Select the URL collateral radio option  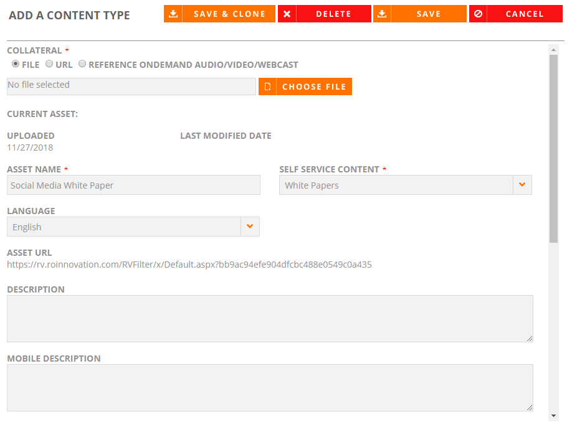[x=49, y=63]
